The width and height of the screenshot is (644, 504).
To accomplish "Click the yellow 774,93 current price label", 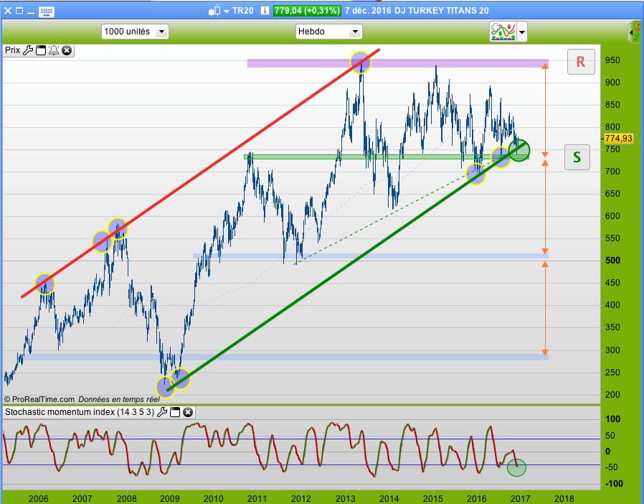I will tap(619, 139).
